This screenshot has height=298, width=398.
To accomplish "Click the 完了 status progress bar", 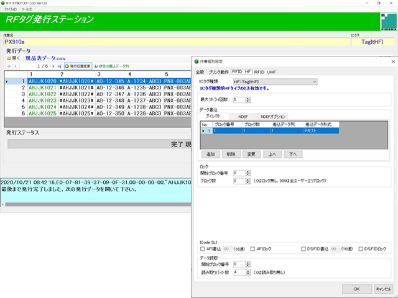I will [99, 145].
